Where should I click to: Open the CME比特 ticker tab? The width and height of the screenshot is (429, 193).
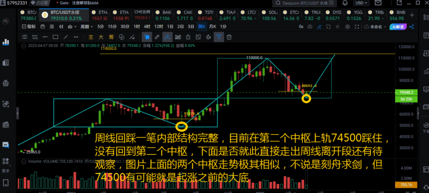point(143,15)
